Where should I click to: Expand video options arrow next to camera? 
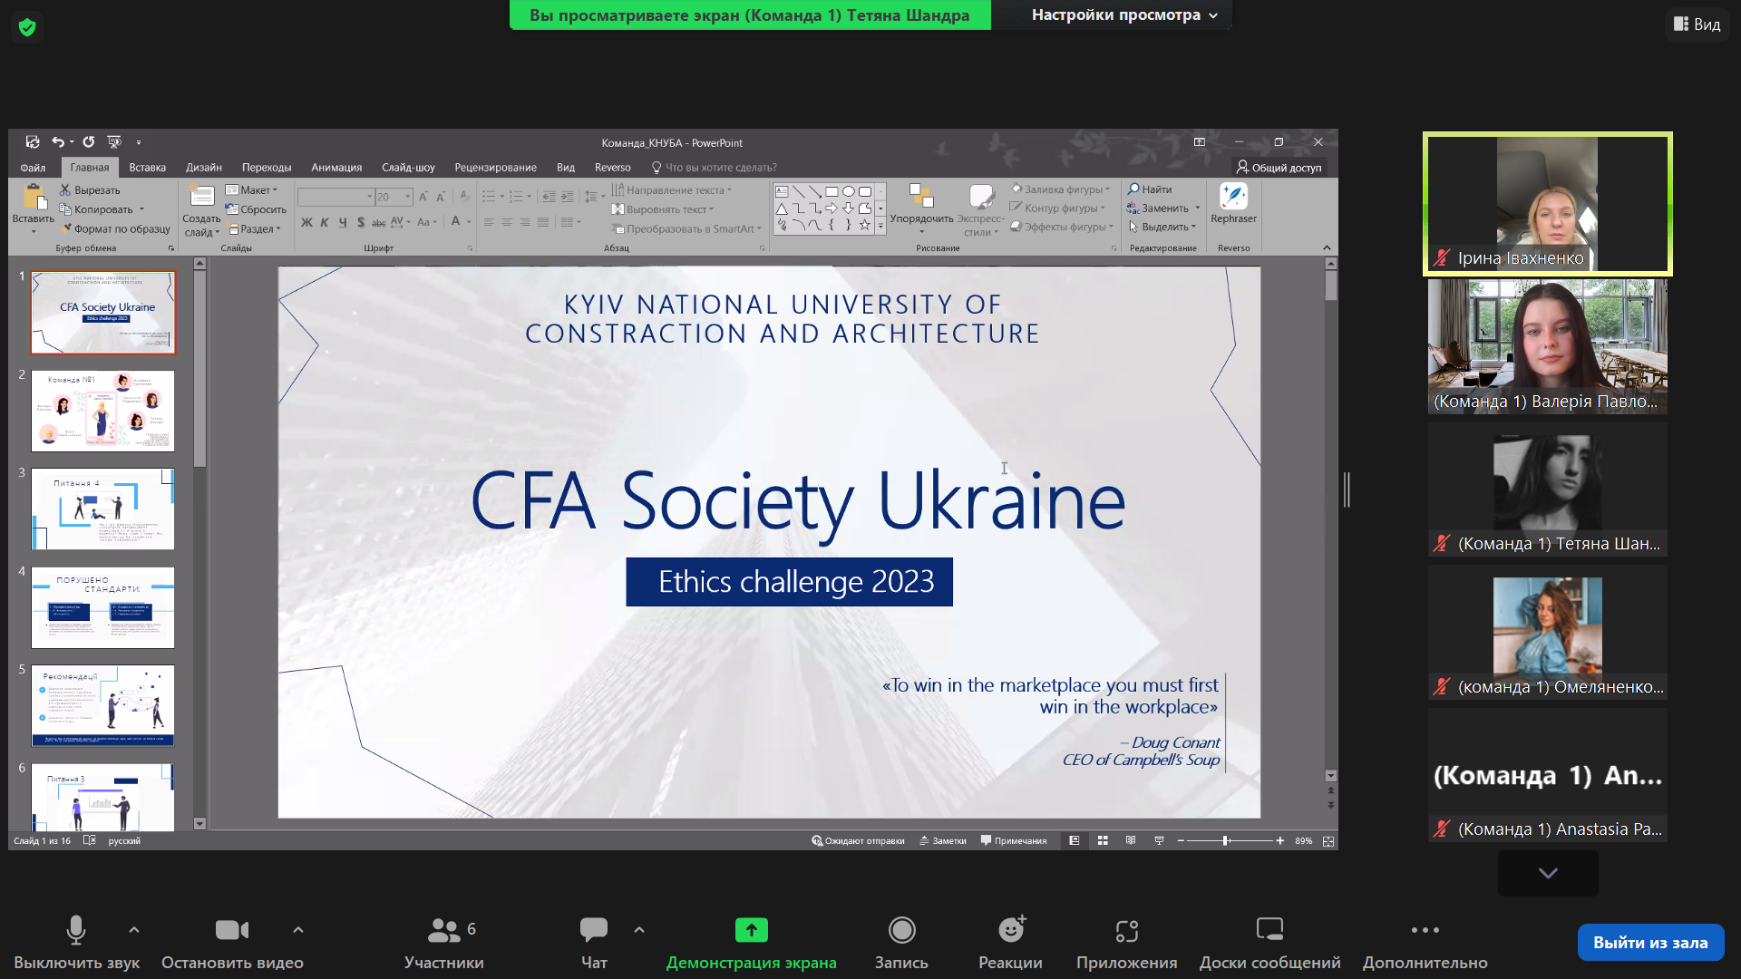[x=298, y=930]
